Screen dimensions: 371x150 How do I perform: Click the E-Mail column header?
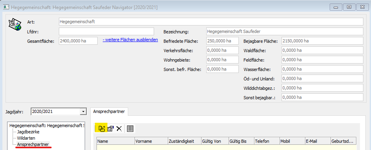(316, 141)
